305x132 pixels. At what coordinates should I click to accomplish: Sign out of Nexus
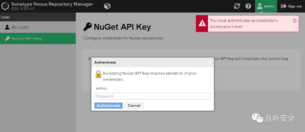point(291,6)
